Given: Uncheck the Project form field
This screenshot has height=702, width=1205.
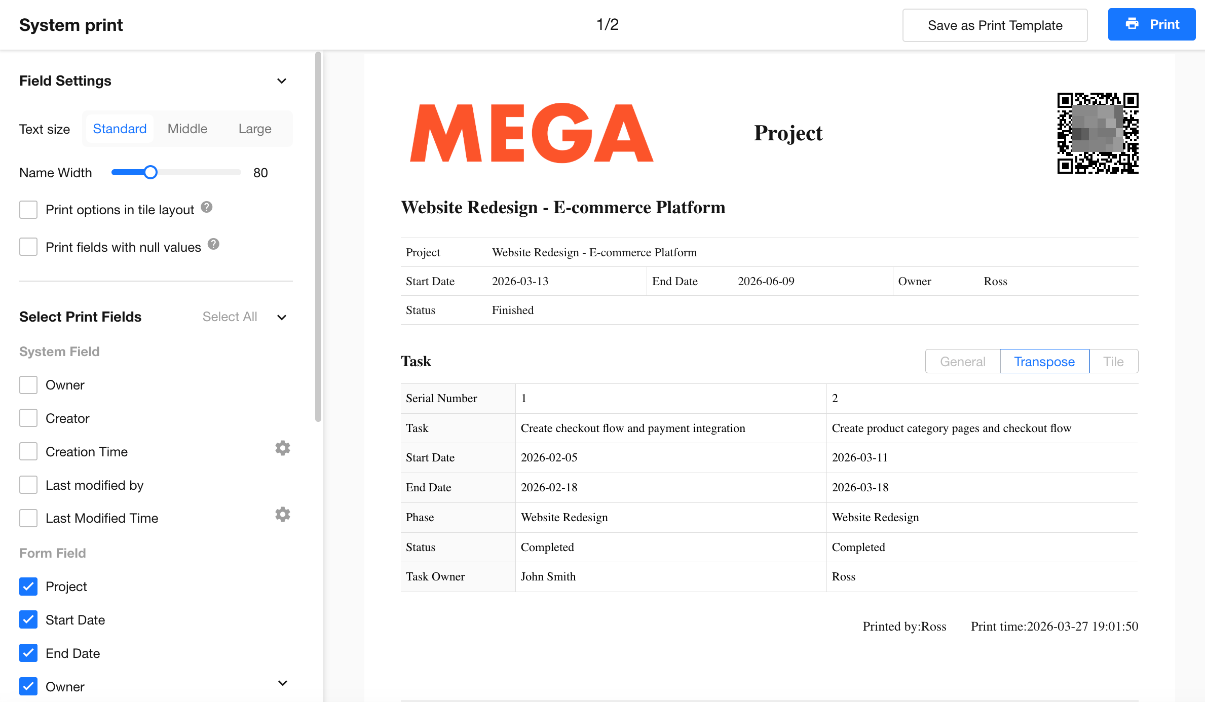Looking at the screenshot, I should pyautogui.click(x=28, y=587).
